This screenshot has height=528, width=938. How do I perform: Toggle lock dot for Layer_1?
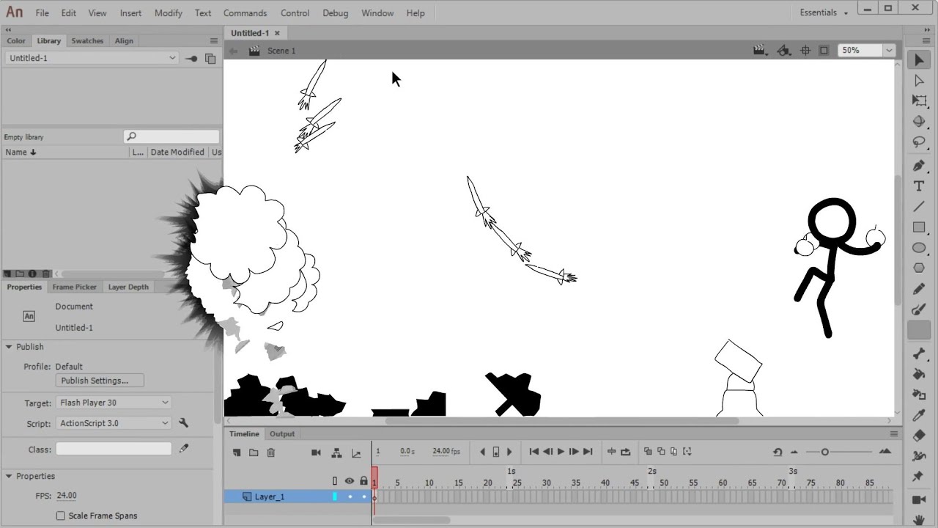tap(363, 497)
